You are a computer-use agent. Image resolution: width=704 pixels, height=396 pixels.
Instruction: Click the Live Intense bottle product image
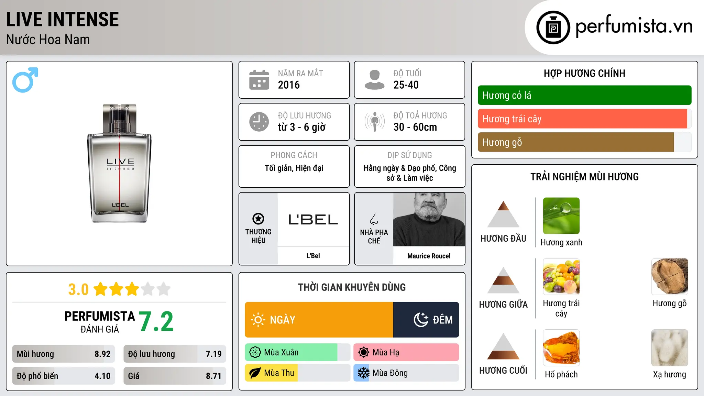pos(119,163)
